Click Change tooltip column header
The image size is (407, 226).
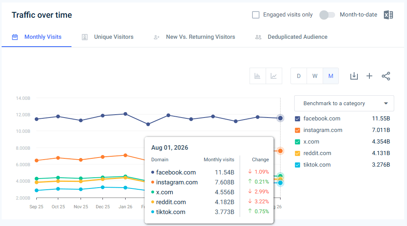tap(260, 160)
